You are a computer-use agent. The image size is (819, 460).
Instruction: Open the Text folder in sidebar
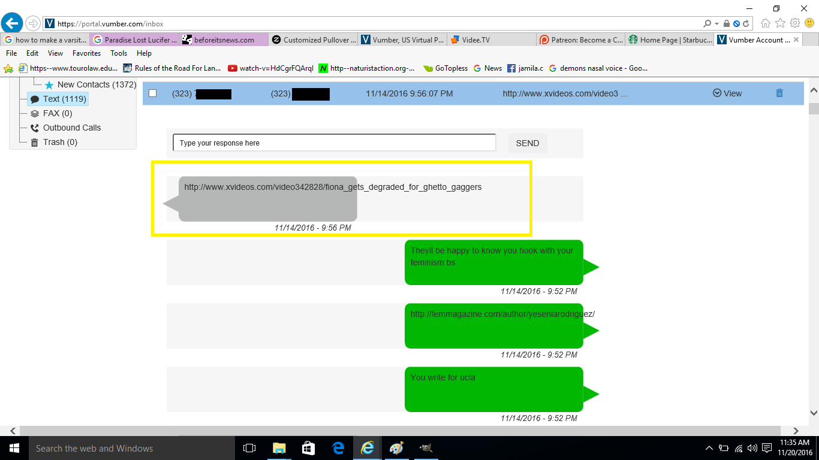click(58, 99)
